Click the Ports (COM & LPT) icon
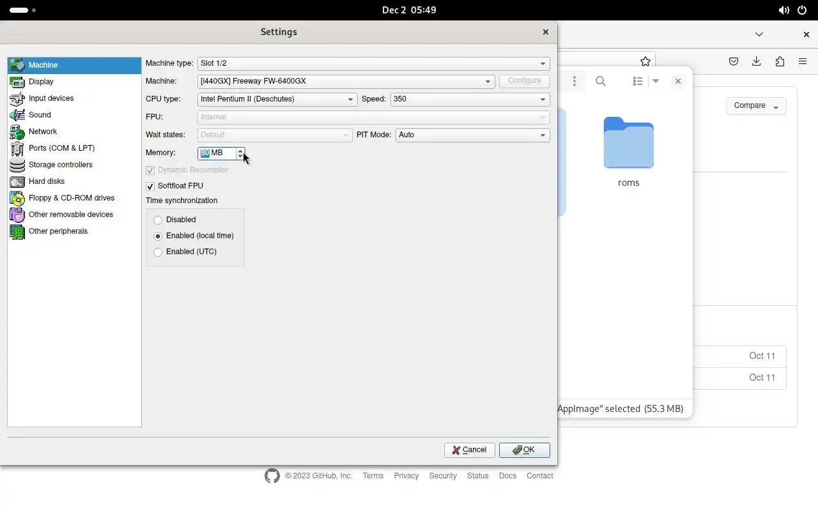This screenshot has width=818, height=511. (17, 148)
